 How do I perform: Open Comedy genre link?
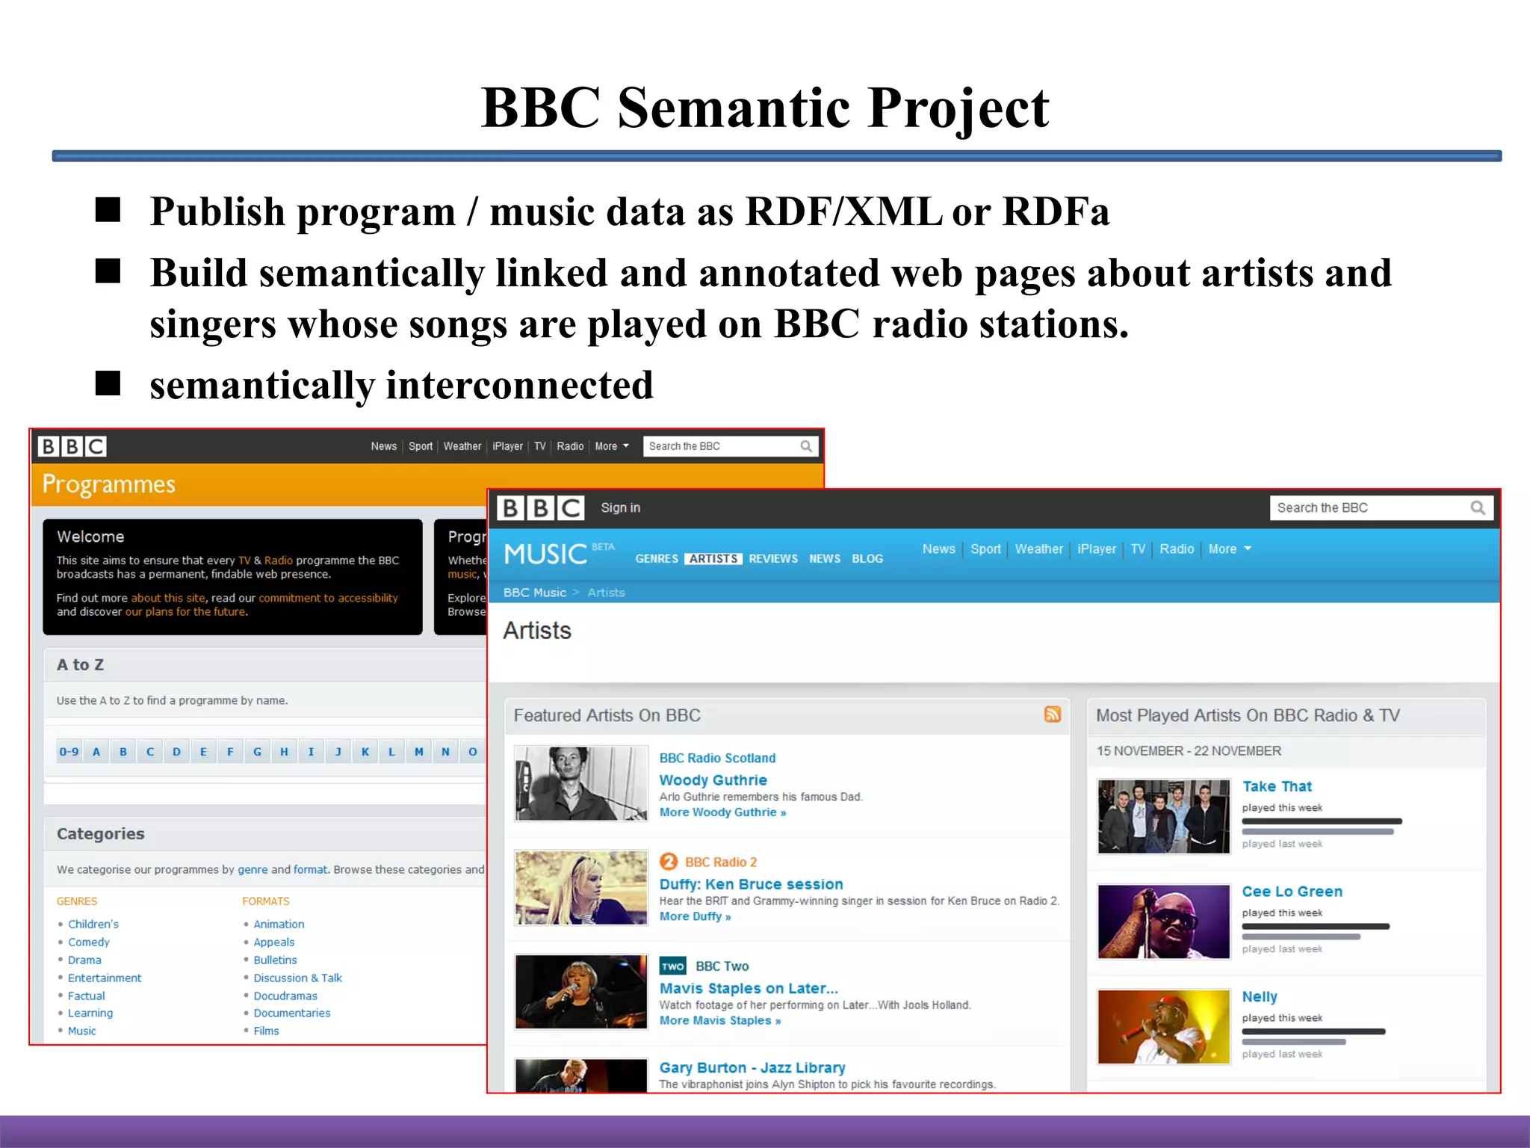coord(89,942)
